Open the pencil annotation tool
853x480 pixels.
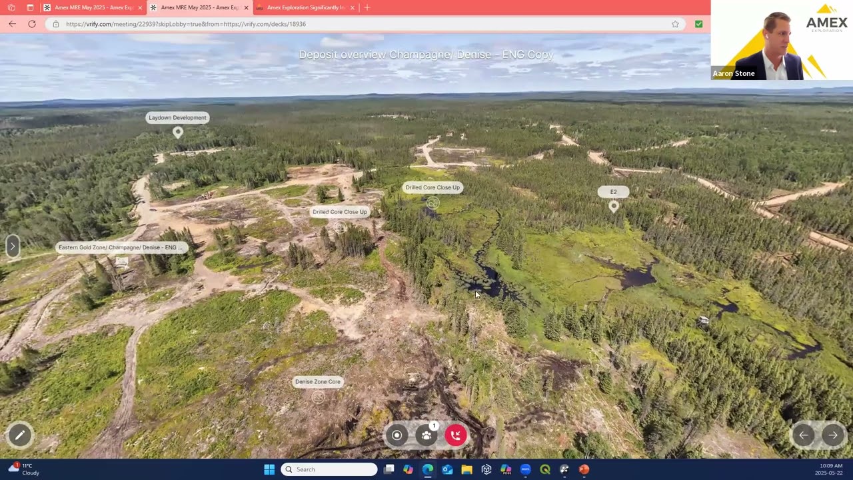[x=20, y=435]
